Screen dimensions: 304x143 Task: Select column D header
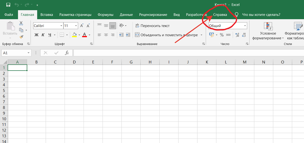(74, 62)
